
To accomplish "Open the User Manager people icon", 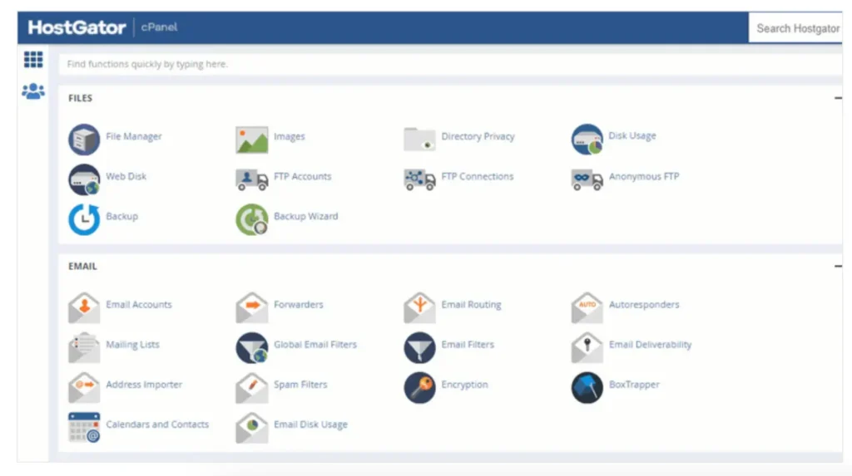I will (x=33, y=91).
